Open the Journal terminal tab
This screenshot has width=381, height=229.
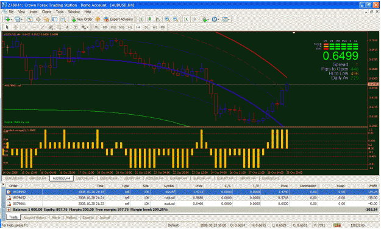(x=104, y=217)
